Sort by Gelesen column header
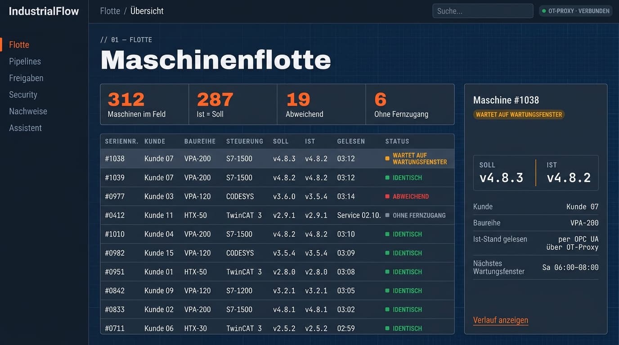Screen dimensions: 619x345 click(x=351, y=141)
